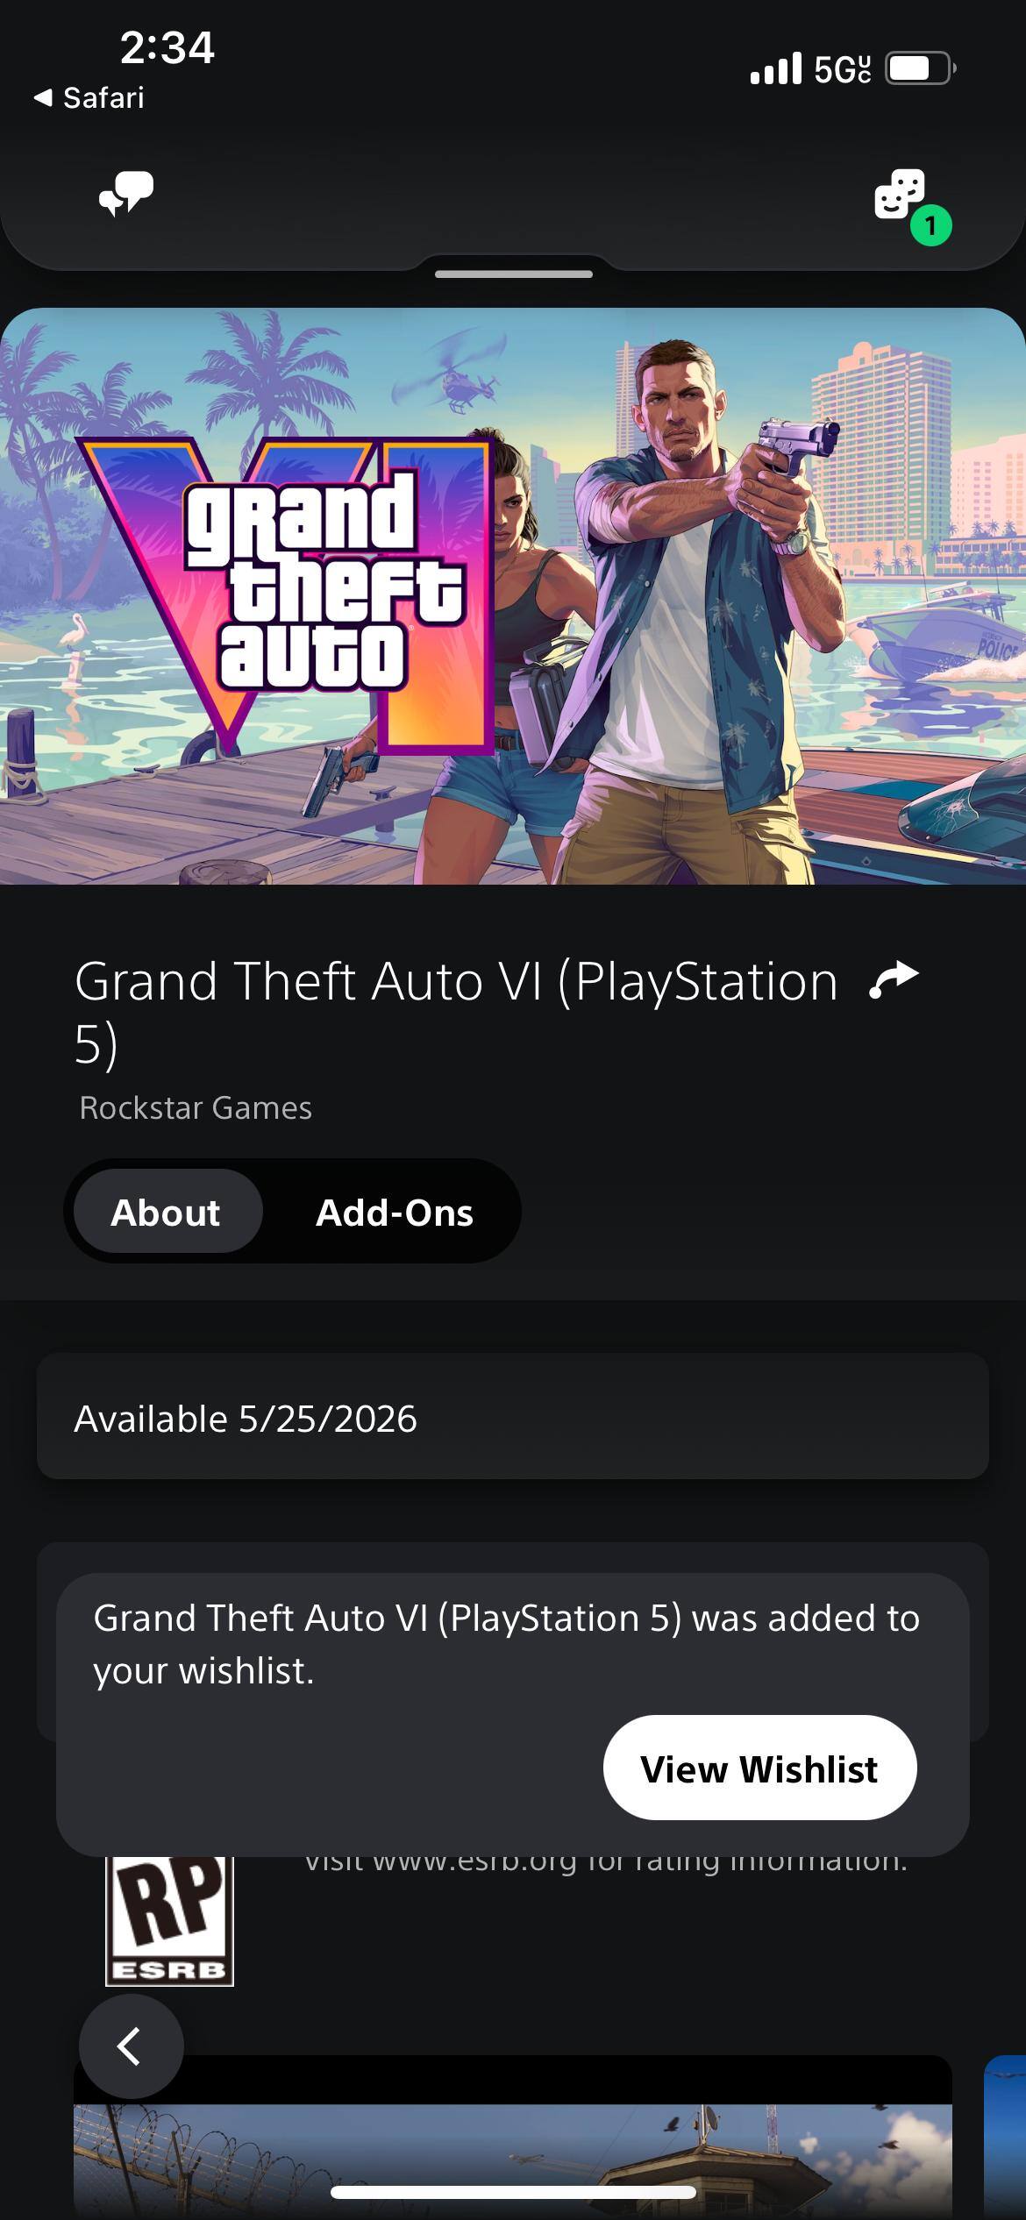
Task: Open the PlayStation chat messages icon
Action: 126,194
